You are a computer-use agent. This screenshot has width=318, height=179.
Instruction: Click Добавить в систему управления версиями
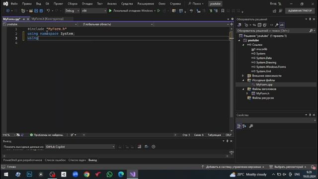[233, 167]
